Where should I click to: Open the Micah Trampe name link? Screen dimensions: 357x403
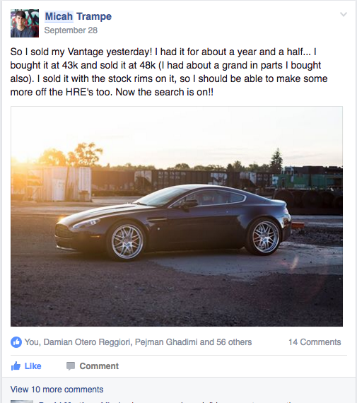click(78, 16)
